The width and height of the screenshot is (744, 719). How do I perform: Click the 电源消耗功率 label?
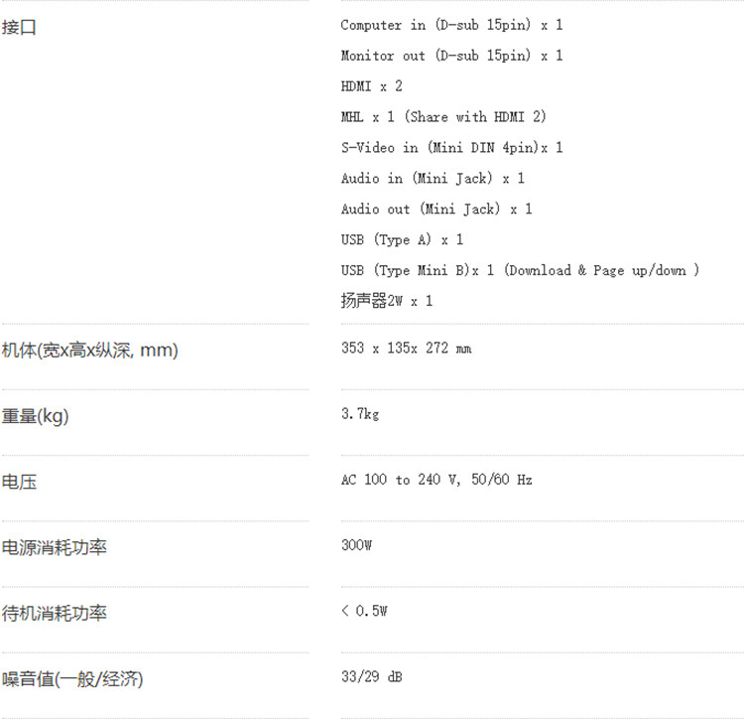(55, 547)
